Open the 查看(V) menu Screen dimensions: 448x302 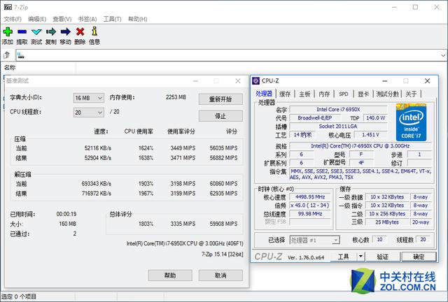62,19
